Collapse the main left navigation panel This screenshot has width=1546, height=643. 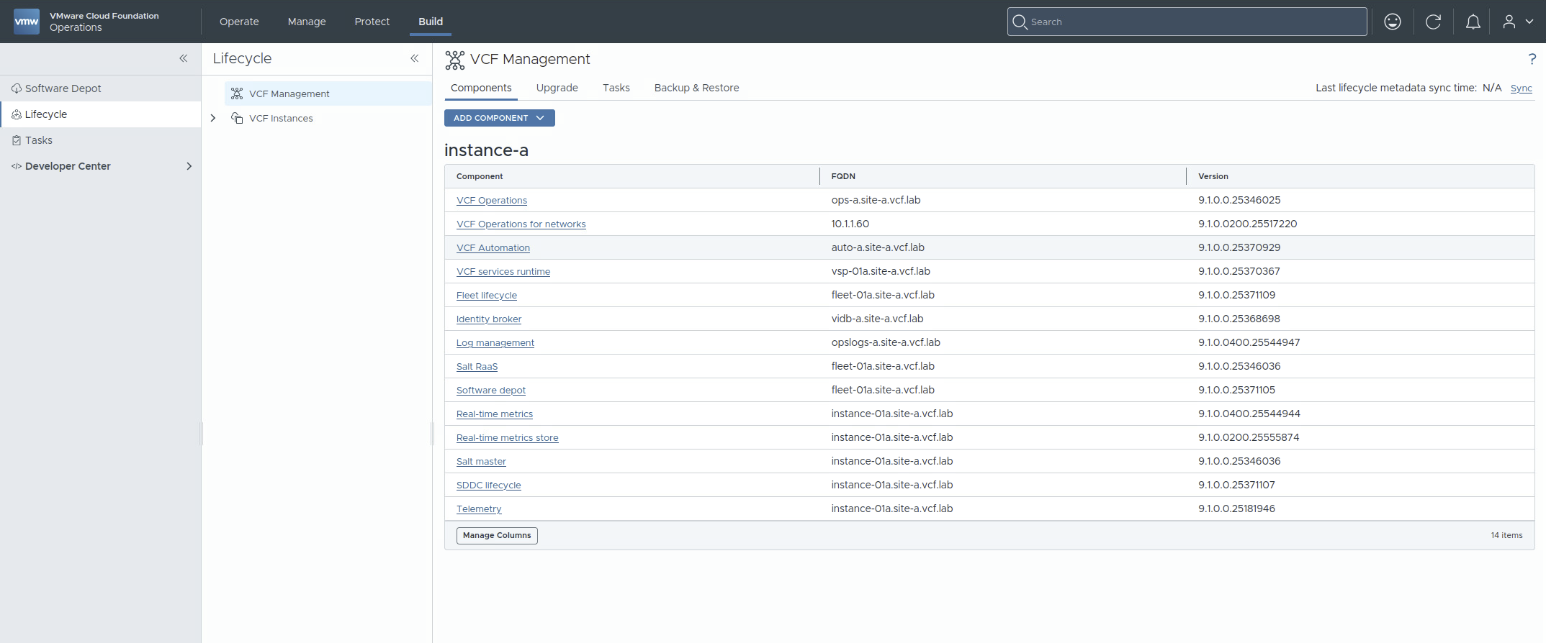click(x=184, y=58)
